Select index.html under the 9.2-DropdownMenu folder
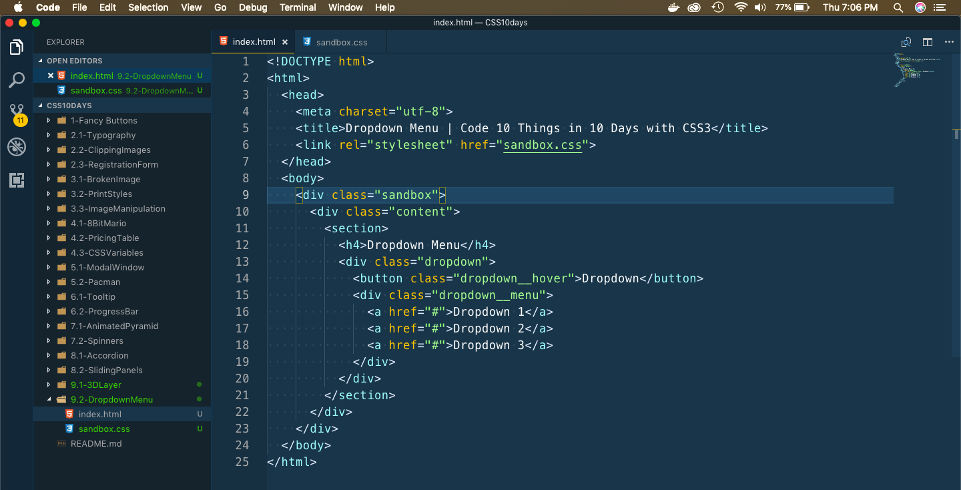 (122, 414)
